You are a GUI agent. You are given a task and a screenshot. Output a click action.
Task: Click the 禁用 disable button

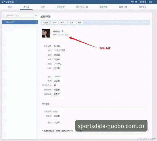point(72,22)
